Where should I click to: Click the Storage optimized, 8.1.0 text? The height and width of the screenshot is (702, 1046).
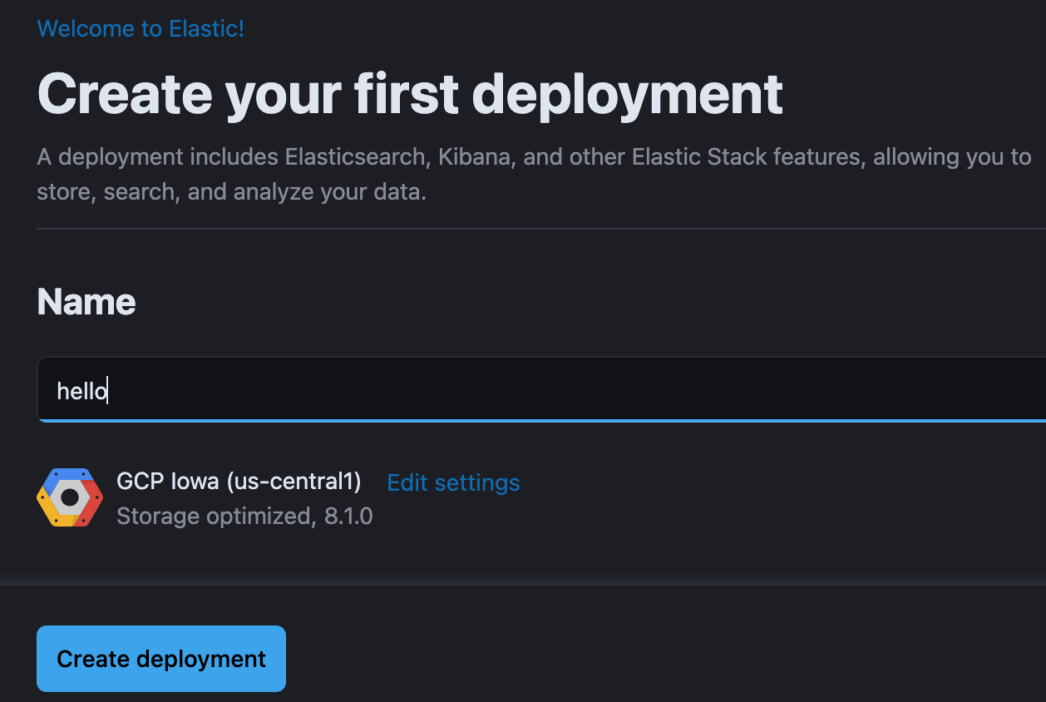click(244, 517)
